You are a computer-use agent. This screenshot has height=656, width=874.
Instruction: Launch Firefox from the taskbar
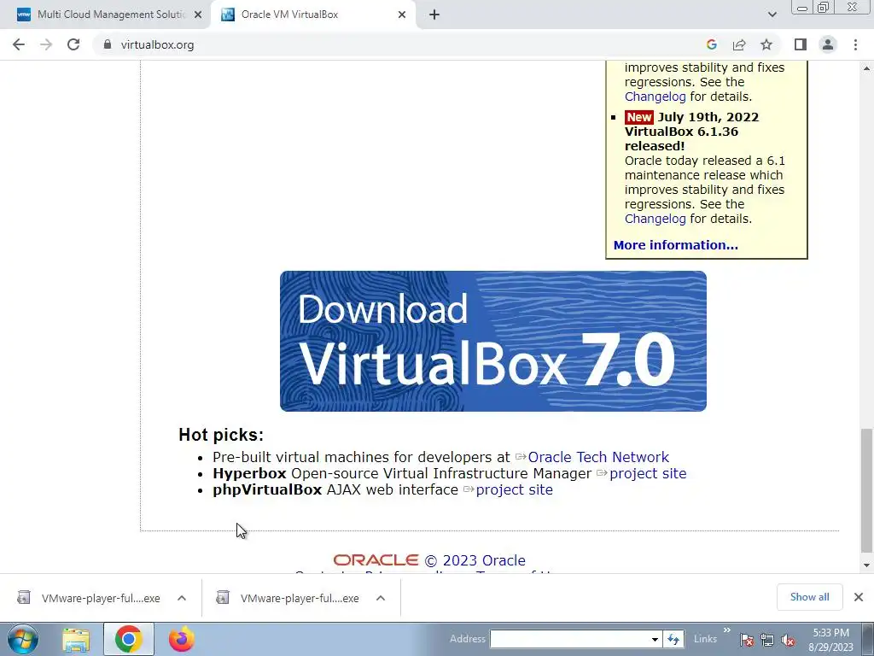click(182, 639)
